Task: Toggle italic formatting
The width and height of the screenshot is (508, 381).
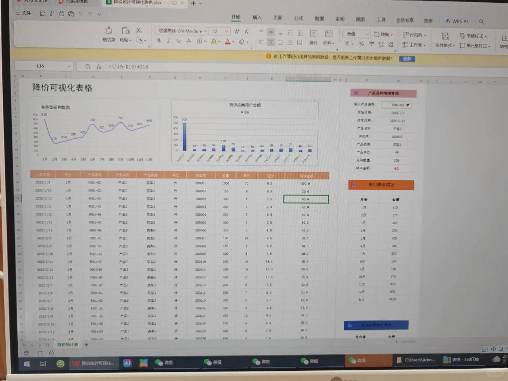Action: (169, 41)
